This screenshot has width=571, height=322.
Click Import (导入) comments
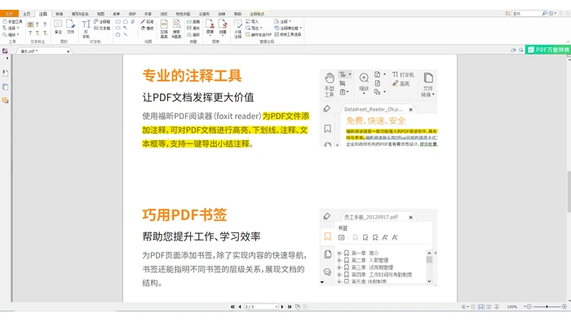click(252, 22)
